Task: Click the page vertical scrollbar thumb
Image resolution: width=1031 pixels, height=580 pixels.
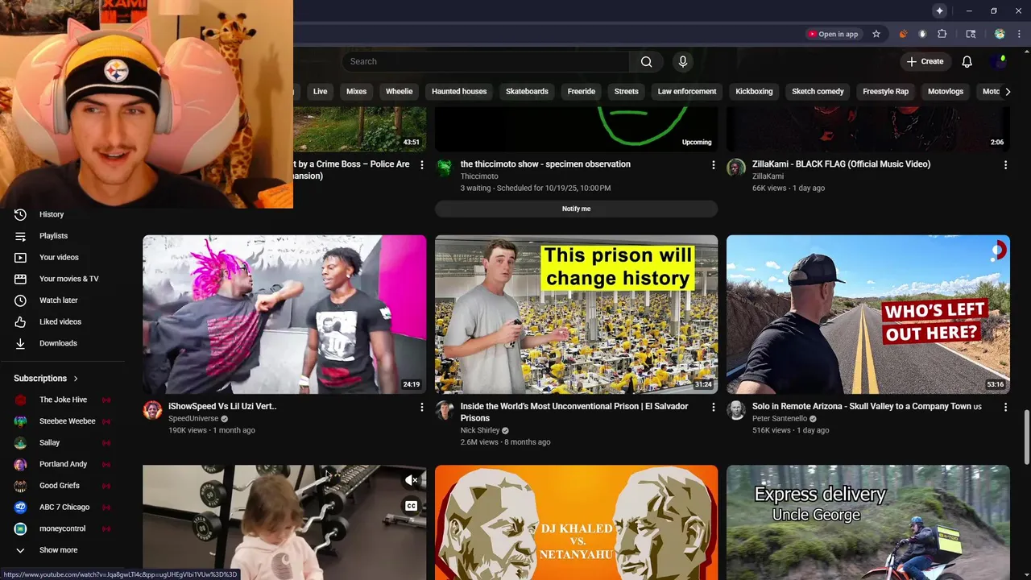Action: [1026, 437]
